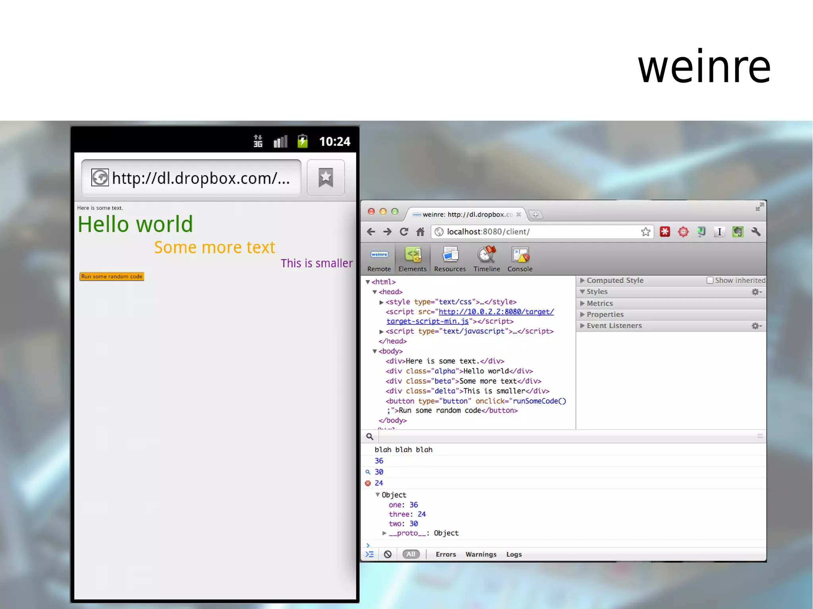Tap the Android bookmark star button
The image size is (813, 609).
click(326, 178)
